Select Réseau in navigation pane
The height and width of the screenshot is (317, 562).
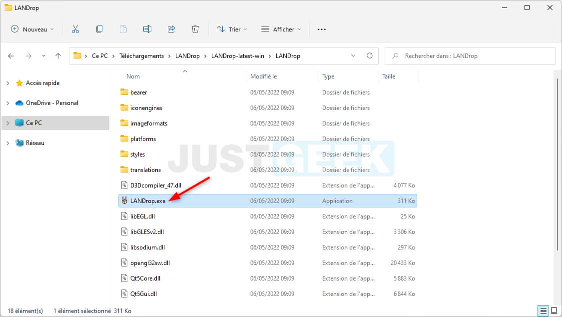tap(35, 143)
